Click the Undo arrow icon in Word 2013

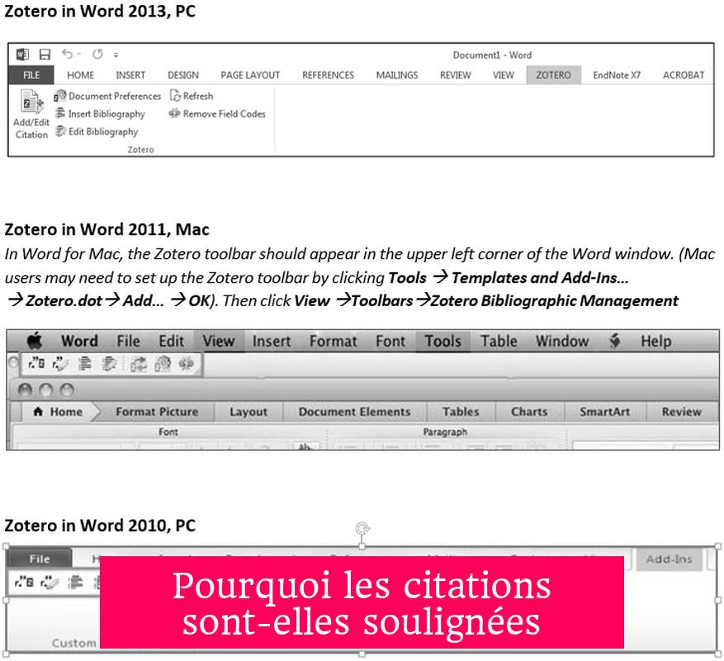[x=68, y=54]
